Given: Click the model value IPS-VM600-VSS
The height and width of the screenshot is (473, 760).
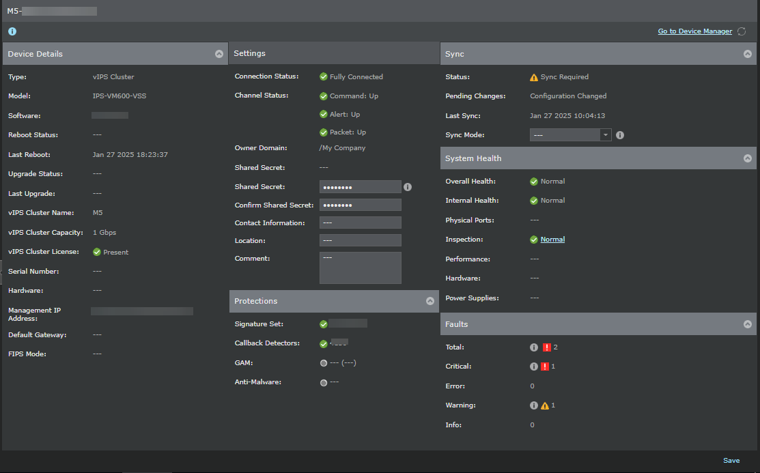Looking at the screenshot, I should click(x=119, y=96).
